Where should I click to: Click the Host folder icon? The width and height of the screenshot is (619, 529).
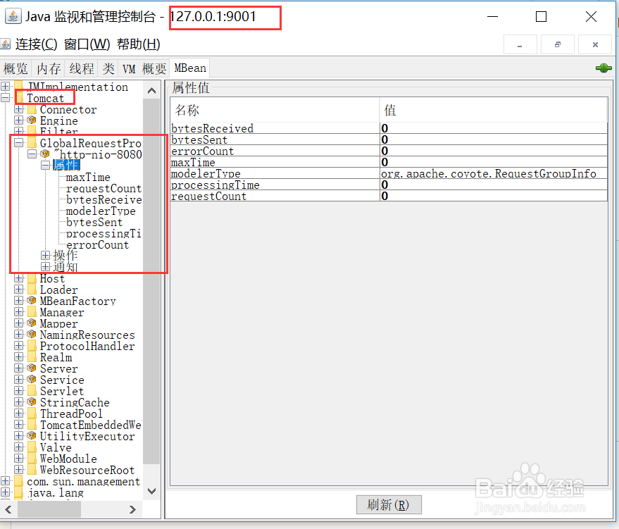coord(32,278)
